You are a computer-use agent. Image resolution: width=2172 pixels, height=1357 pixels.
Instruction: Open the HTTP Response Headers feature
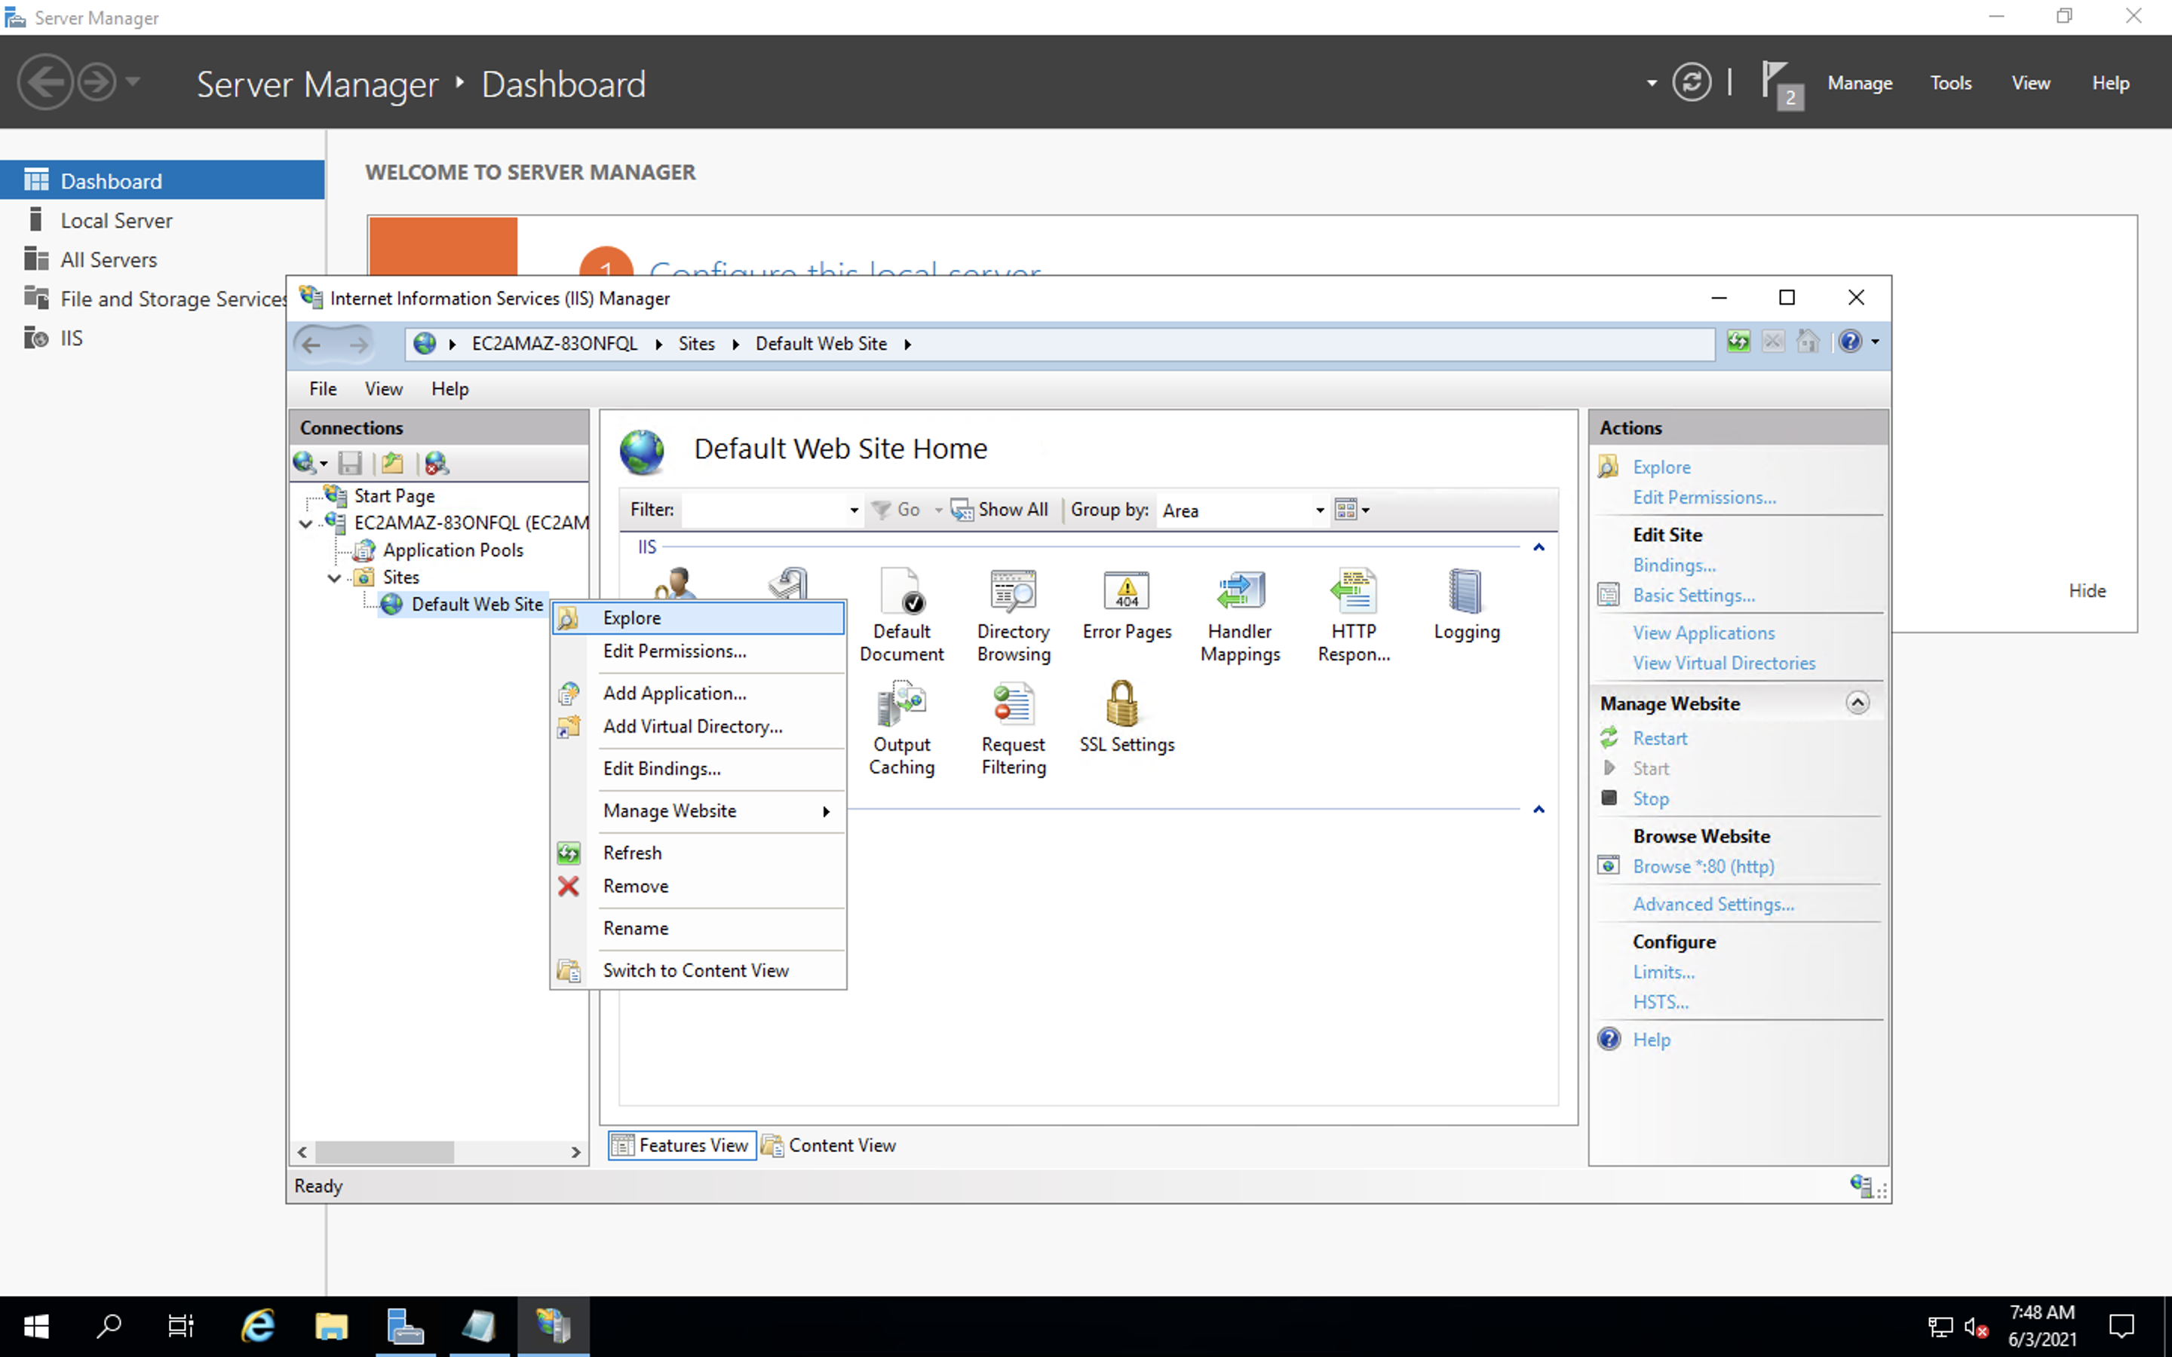pyautogui.click(x=1354, y=616)
